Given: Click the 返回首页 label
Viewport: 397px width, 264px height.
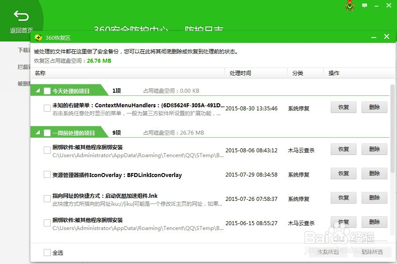Looking at the screenshot, I should click(x=21, y=30).
